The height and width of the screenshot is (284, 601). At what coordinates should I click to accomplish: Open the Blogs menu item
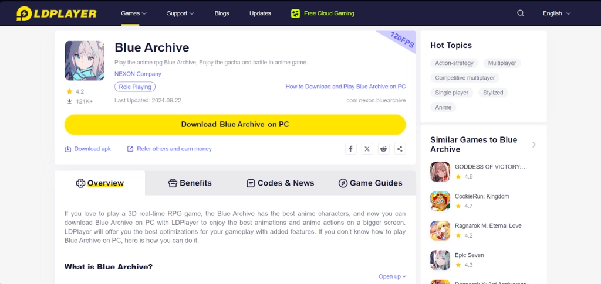[x=221, y=13]
